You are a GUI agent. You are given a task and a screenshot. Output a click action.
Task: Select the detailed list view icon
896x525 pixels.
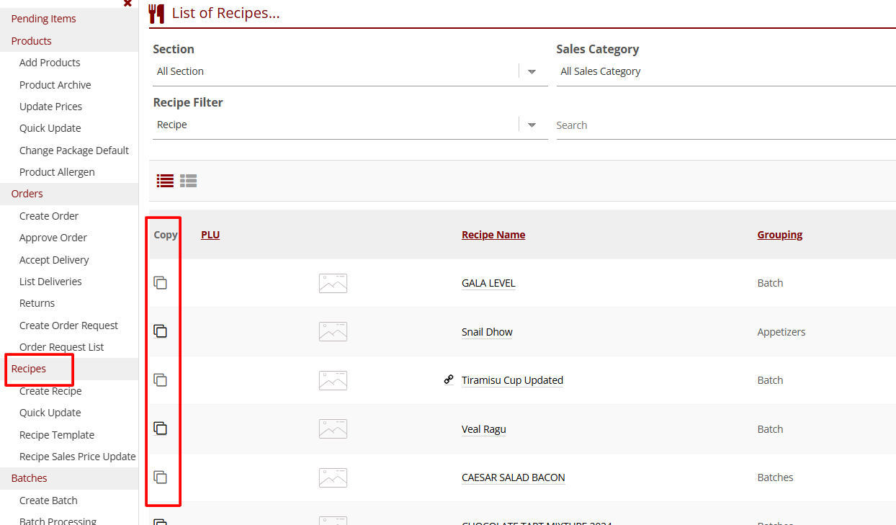click(x=189, y=181)
